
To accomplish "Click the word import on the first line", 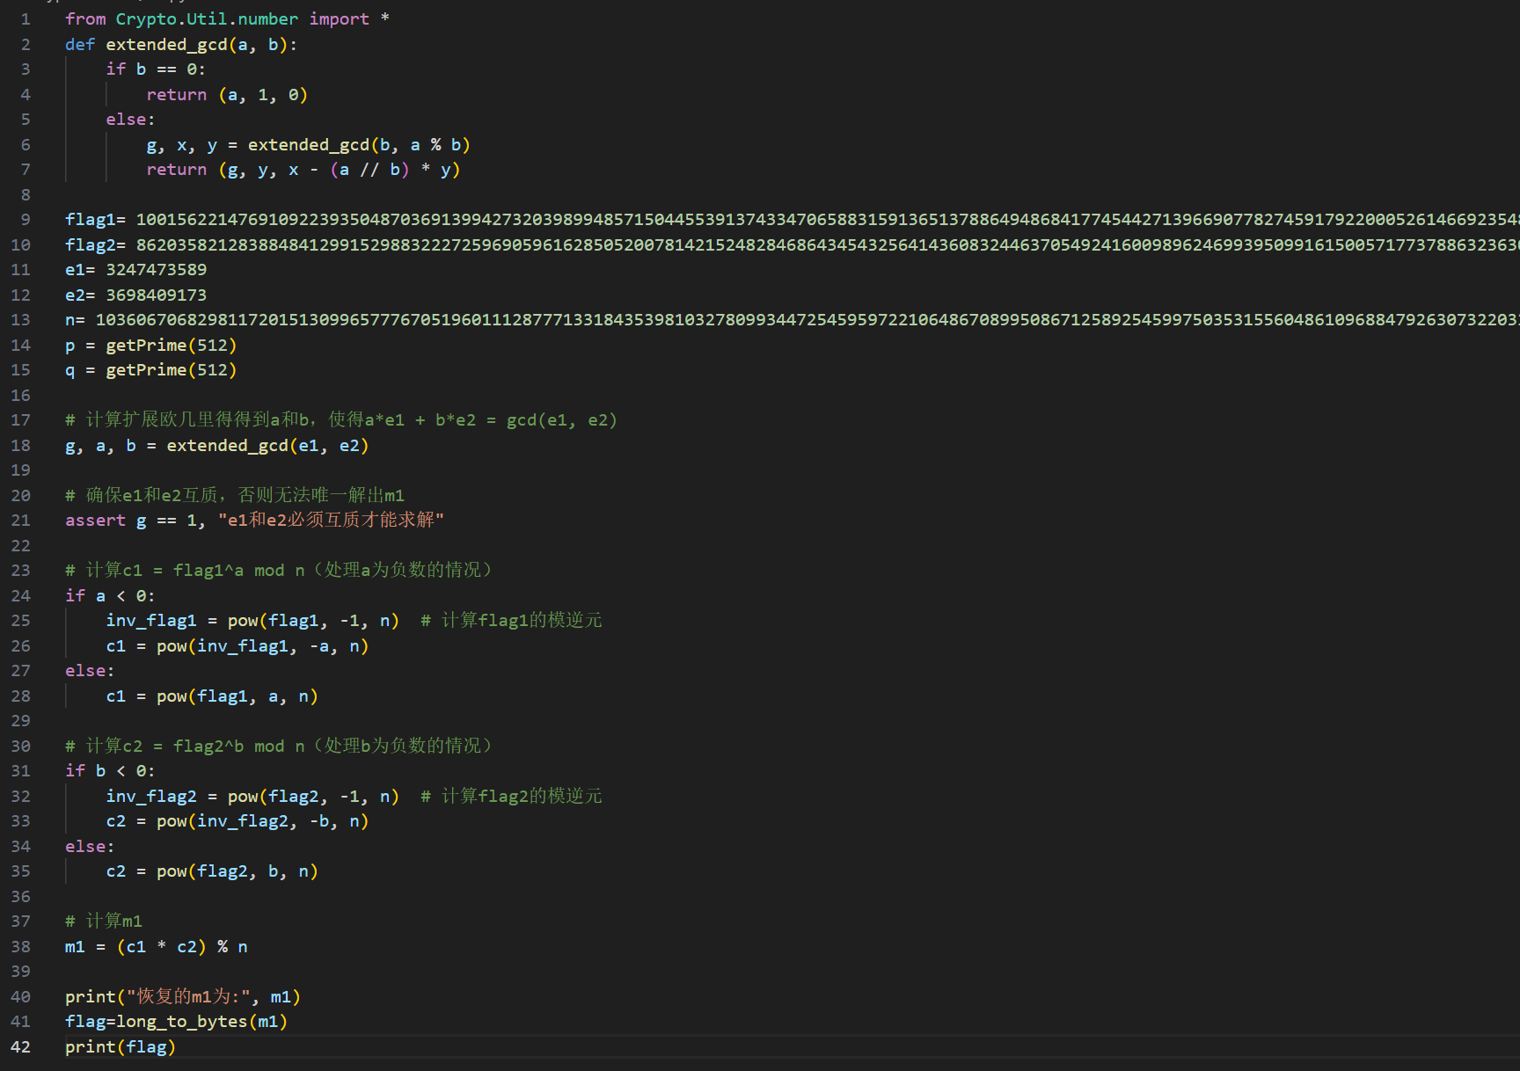I will (339, 19).
